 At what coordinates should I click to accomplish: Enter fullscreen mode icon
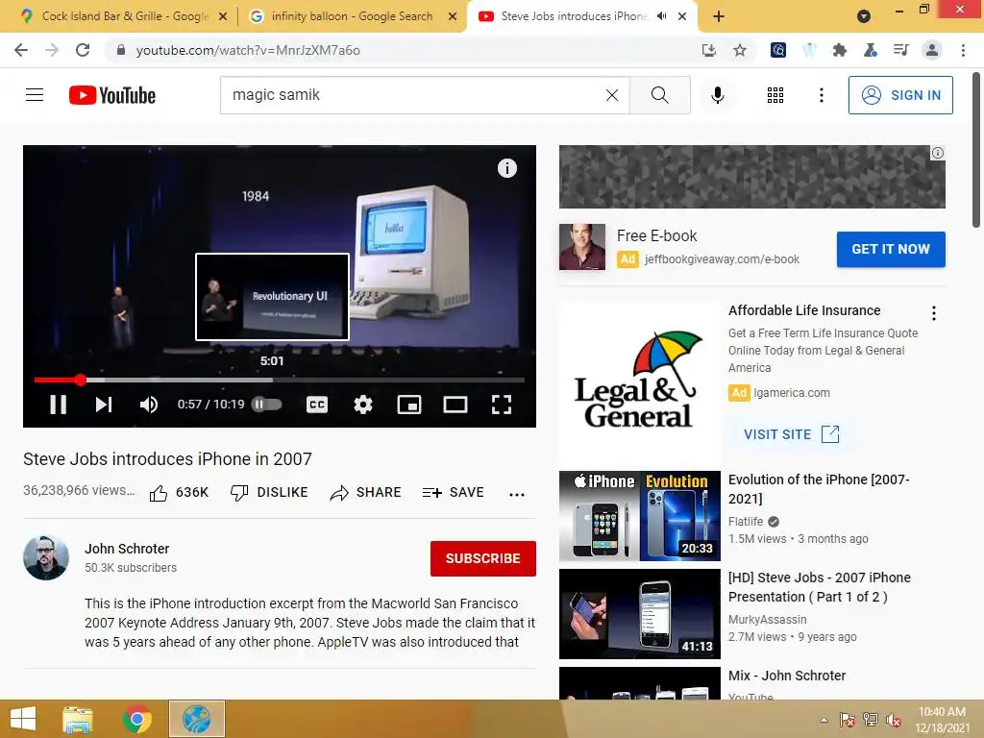tap(502, 405)
